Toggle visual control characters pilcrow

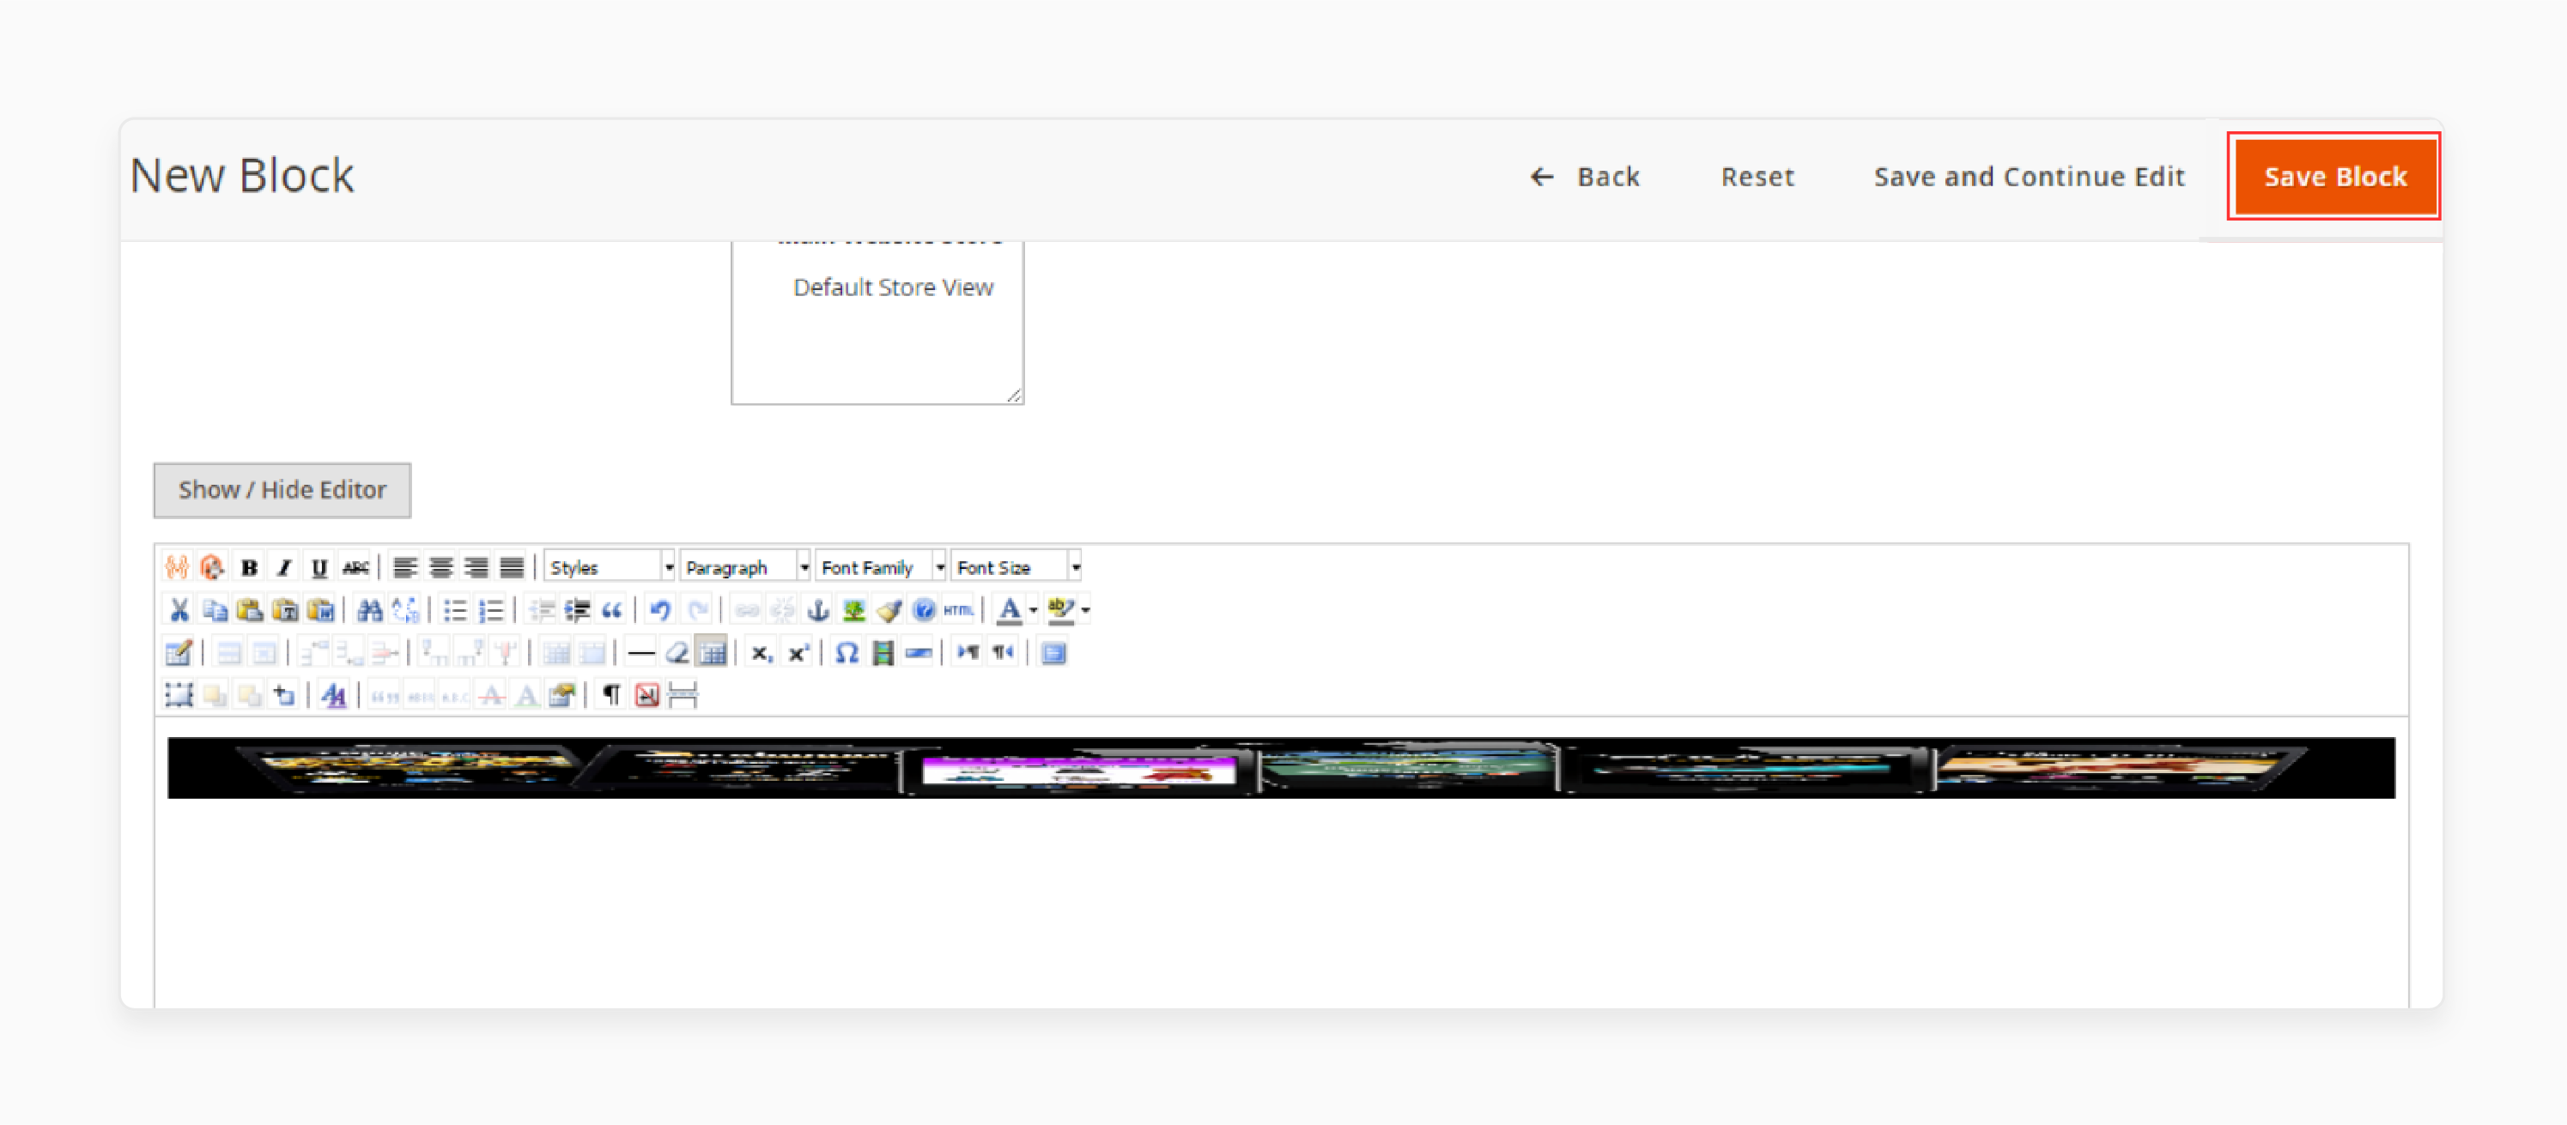[612, 694]
